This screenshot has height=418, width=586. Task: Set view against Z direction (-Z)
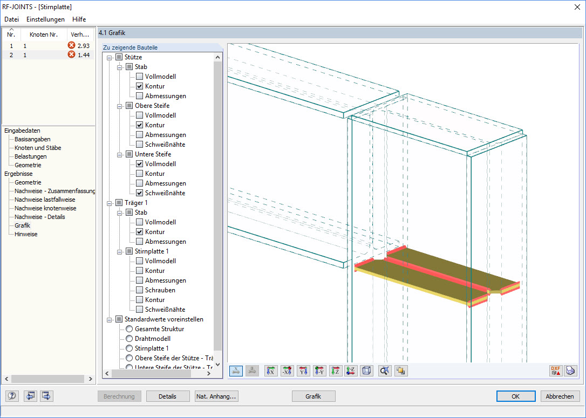[x=351, y=371]
